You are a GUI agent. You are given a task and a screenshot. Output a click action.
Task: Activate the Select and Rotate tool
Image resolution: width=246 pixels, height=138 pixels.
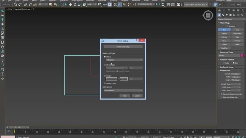click(75, 5)
